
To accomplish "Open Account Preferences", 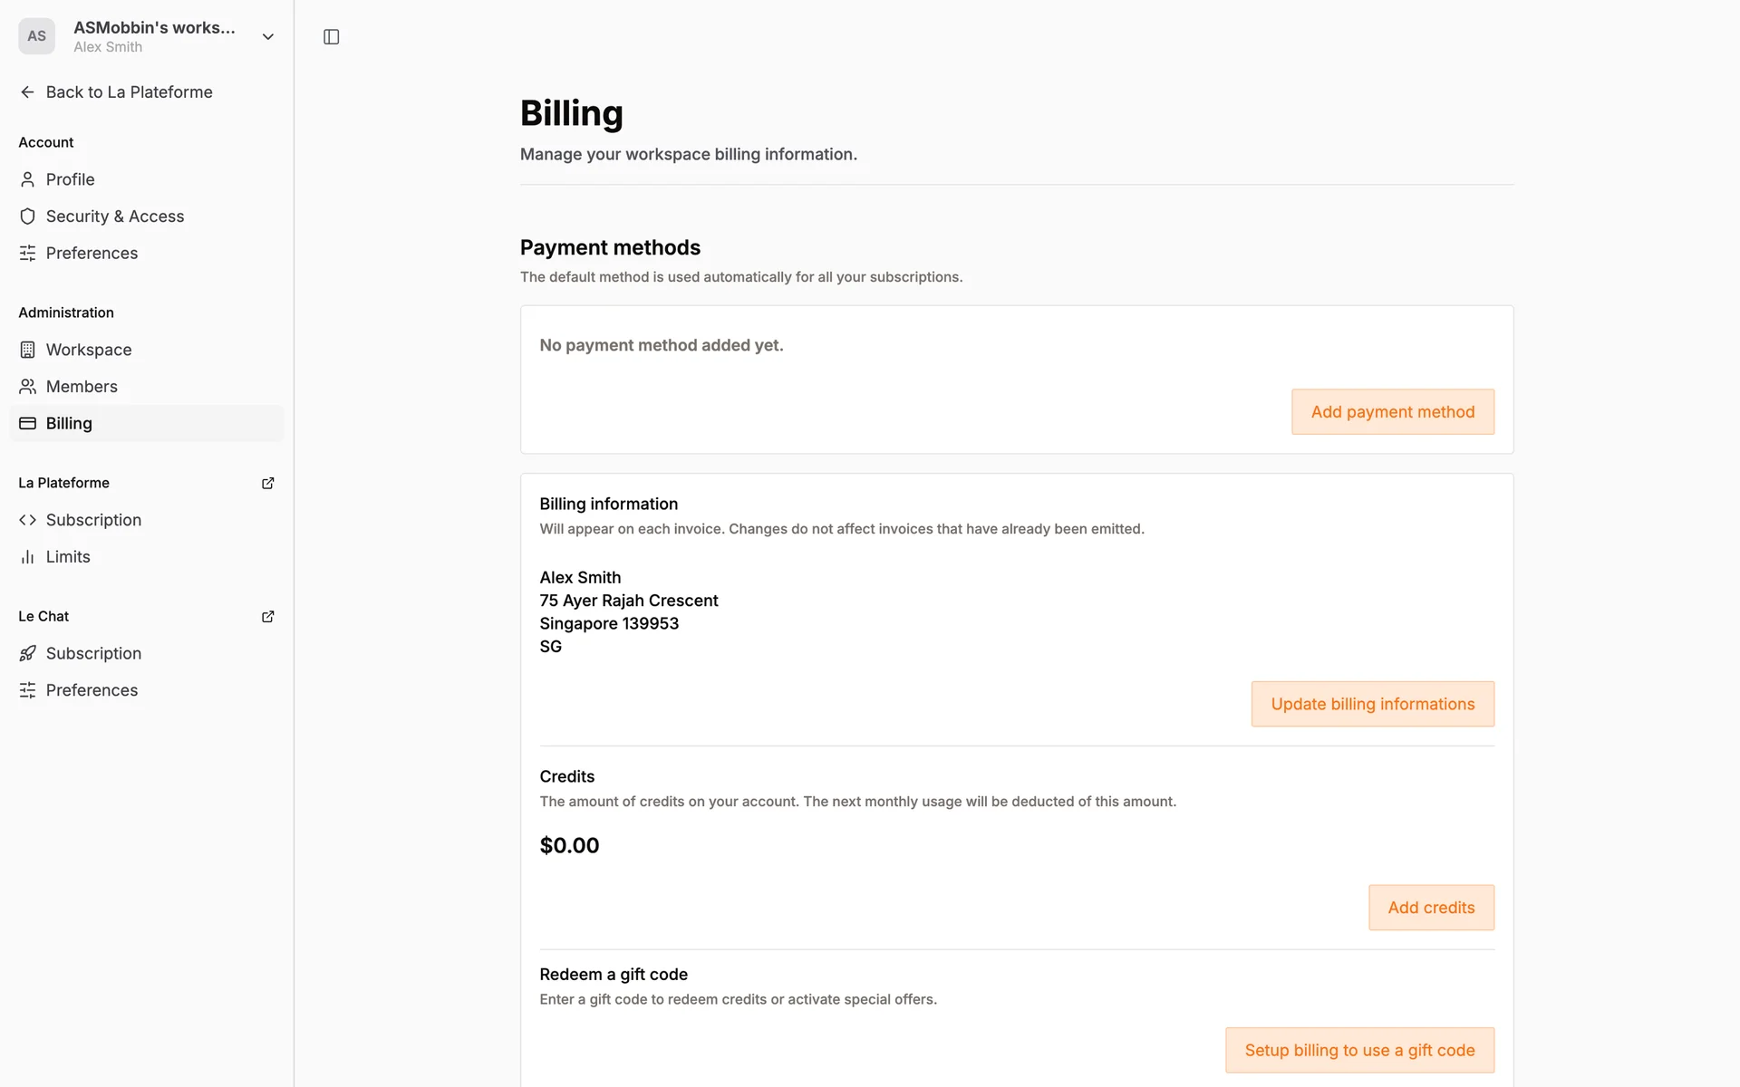I will click(x=92, y=254).
